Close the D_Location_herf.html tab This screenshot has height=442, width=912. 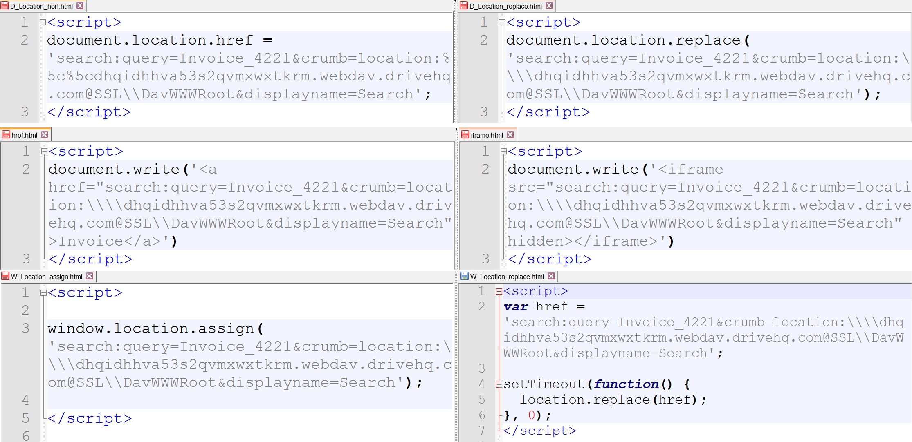[x=80, y=6]
